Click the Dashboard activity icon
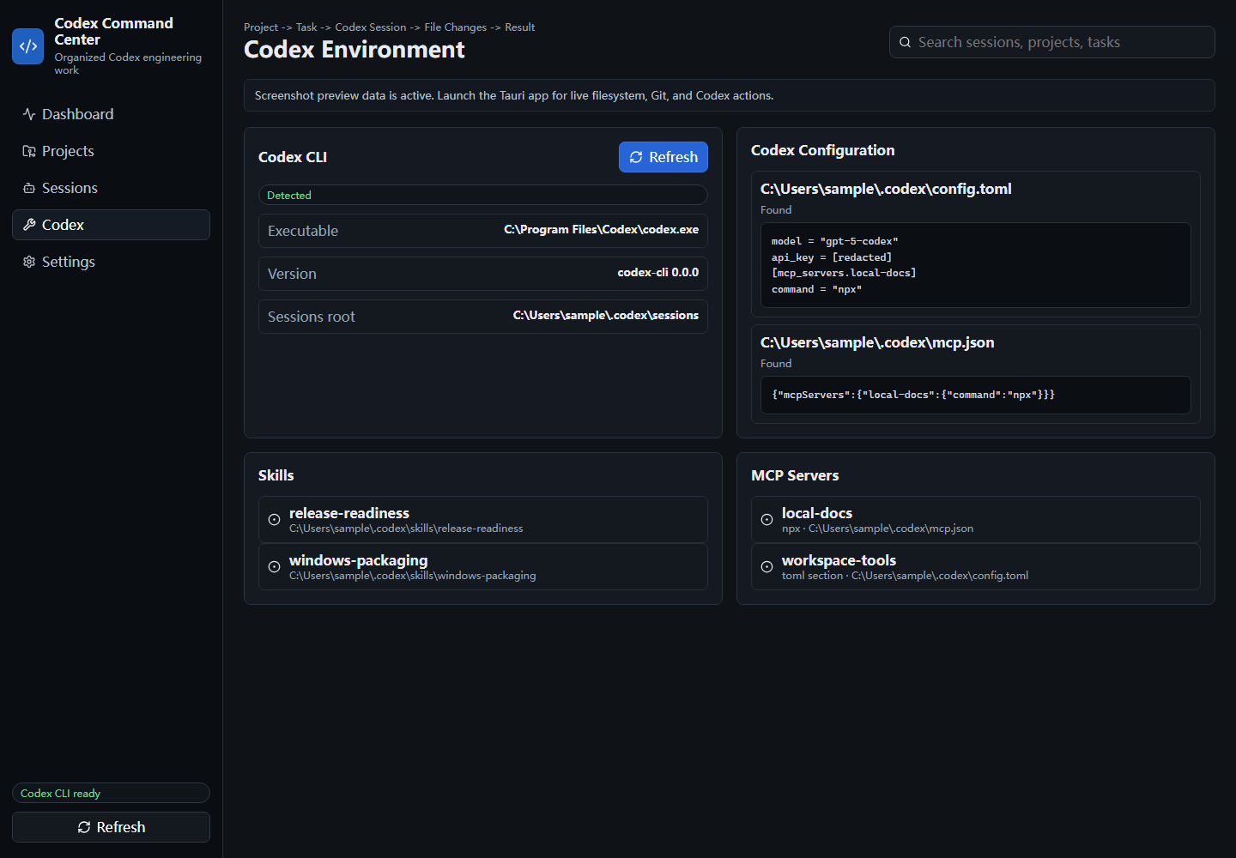Screen dimensions: 1236x858 29,114
